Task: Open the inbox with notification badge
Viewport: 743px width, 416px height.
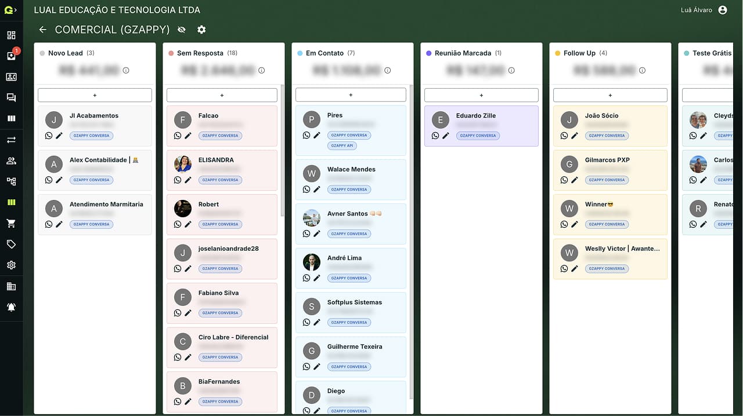Action: coord(11,56)
